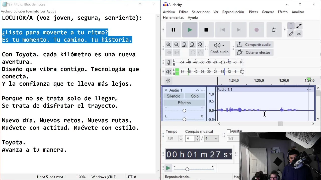Open time display format dropdown arrow
Viewport: 321px width, 180px height.
point(230,154)
